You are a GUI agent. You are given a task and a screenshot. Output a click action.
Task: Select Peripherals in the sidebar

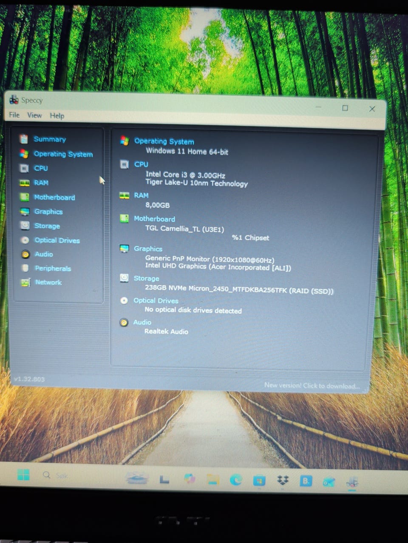tap(53, 268)
